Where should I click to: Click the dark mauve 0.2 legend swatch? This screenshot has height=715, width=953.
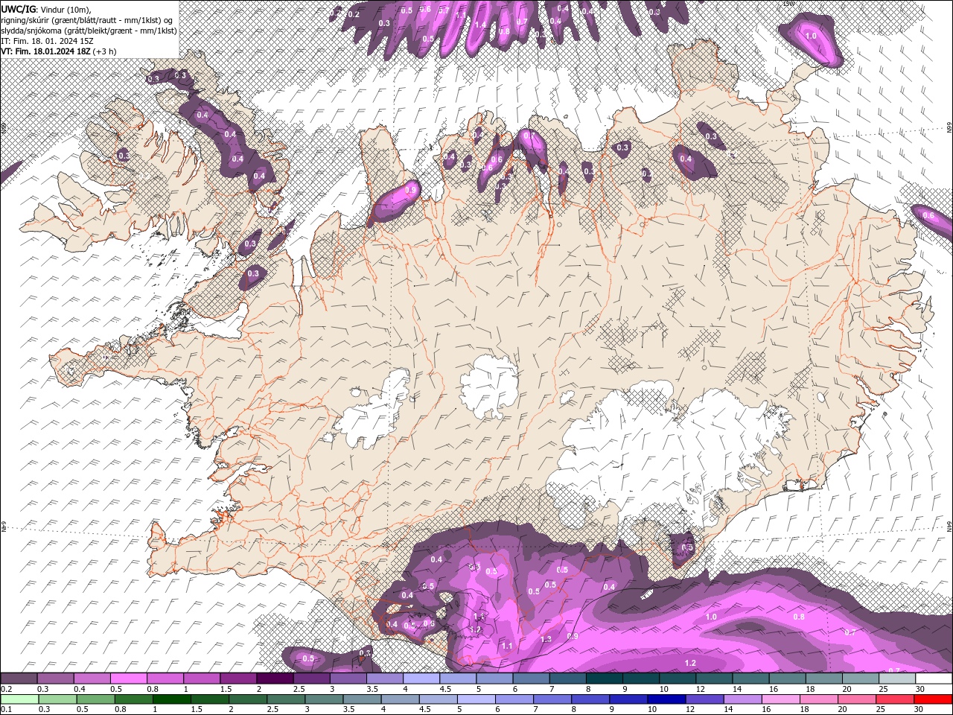tap(19, 679)
